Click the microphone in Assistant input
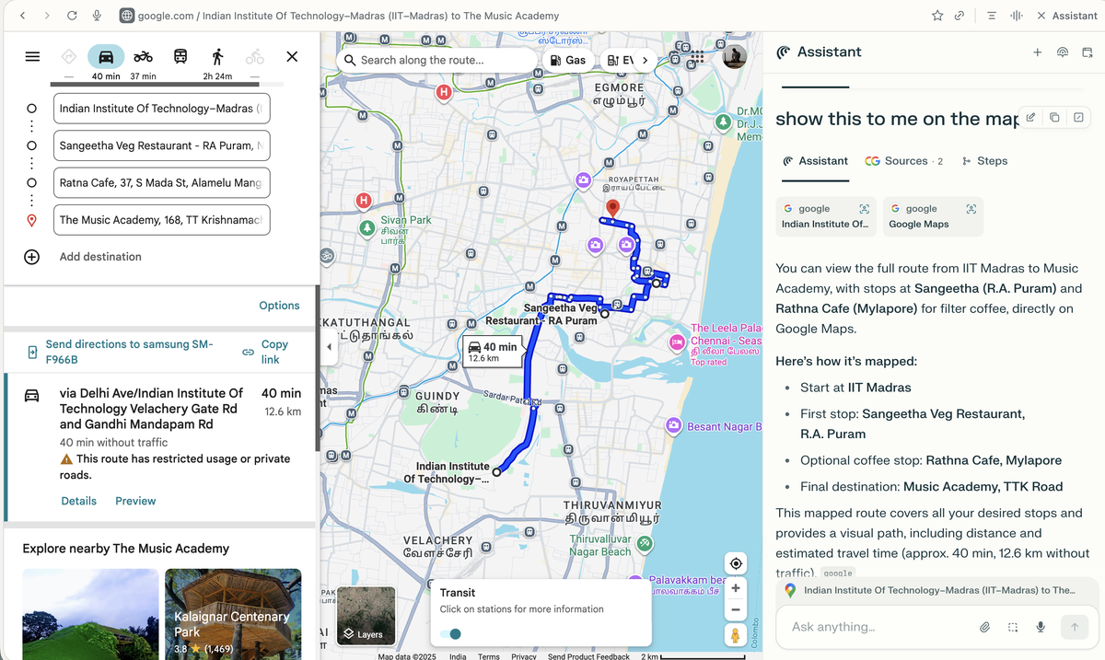The width and height of the screenshot is (1105, 660). coord(1041,627)
